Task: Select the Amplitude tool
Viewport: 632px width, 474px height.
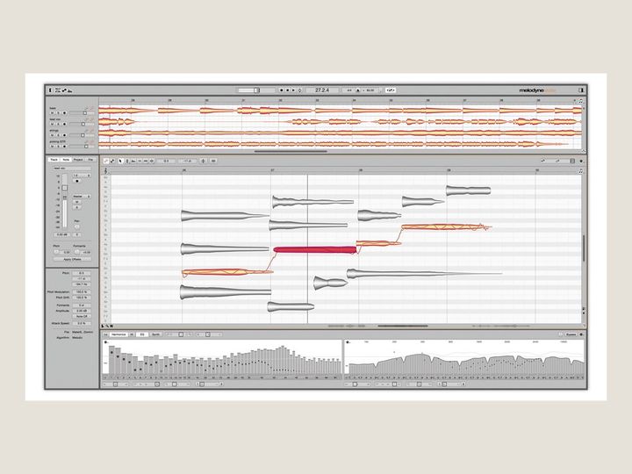Action: (x=140, y=161)
